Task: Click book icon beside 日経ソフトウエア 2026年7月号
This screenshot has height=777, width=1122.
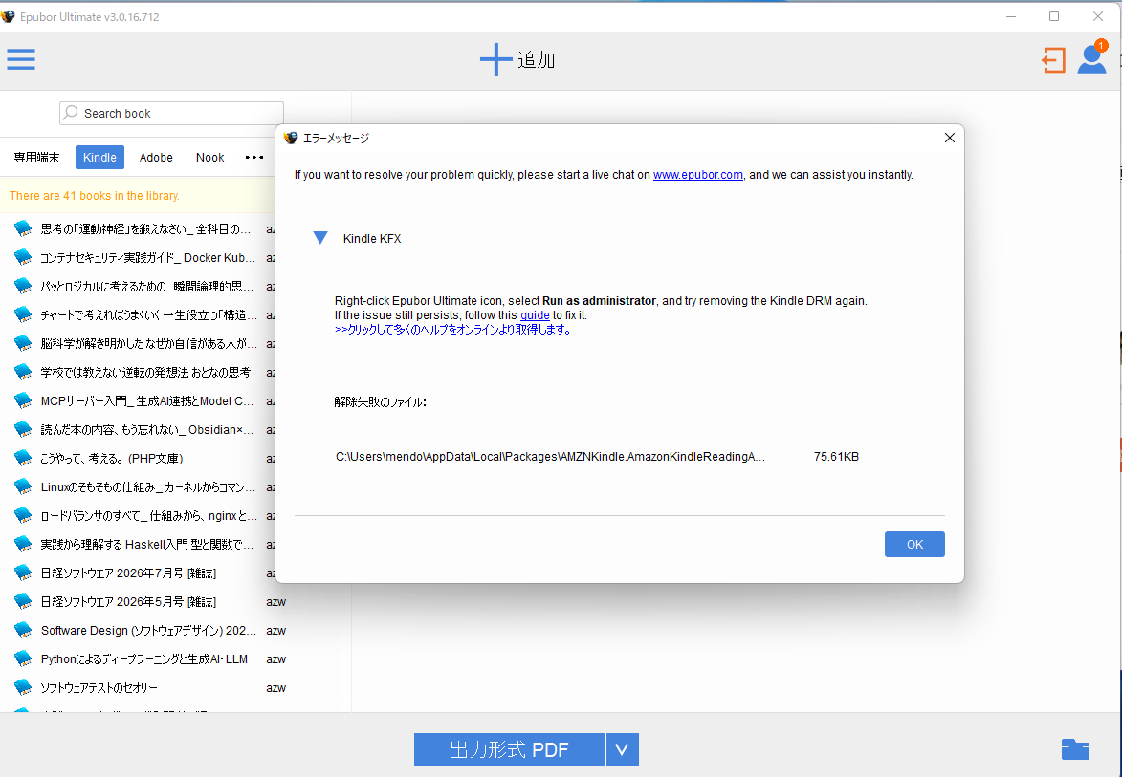Action: point(23,572)
